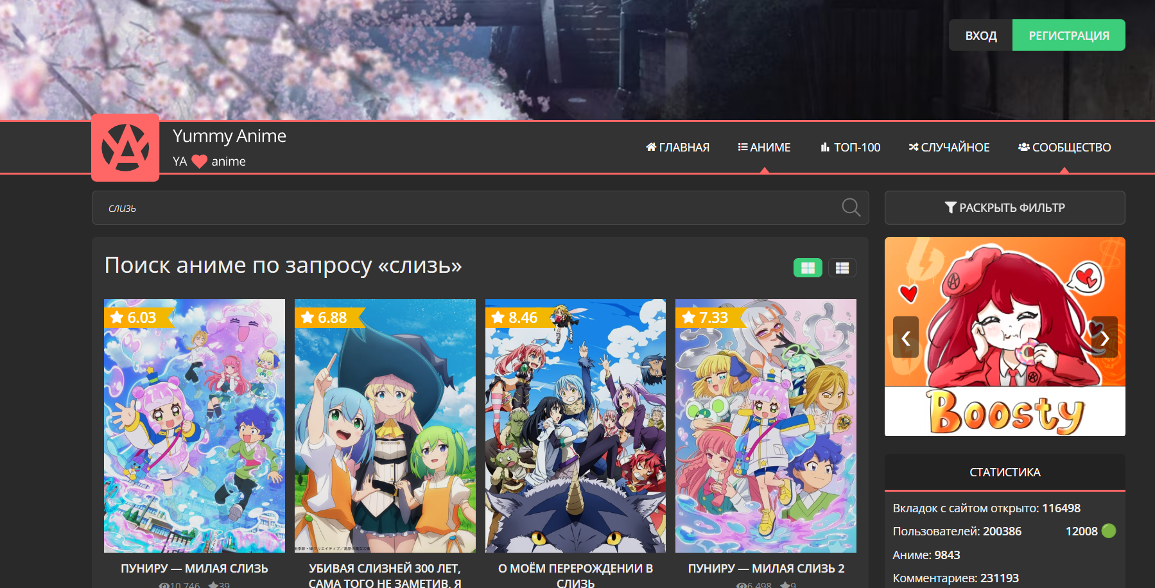Click the 'Комментариев: 231193' statistic
This screenshot has height=588, width=1155.
(956, 578)
